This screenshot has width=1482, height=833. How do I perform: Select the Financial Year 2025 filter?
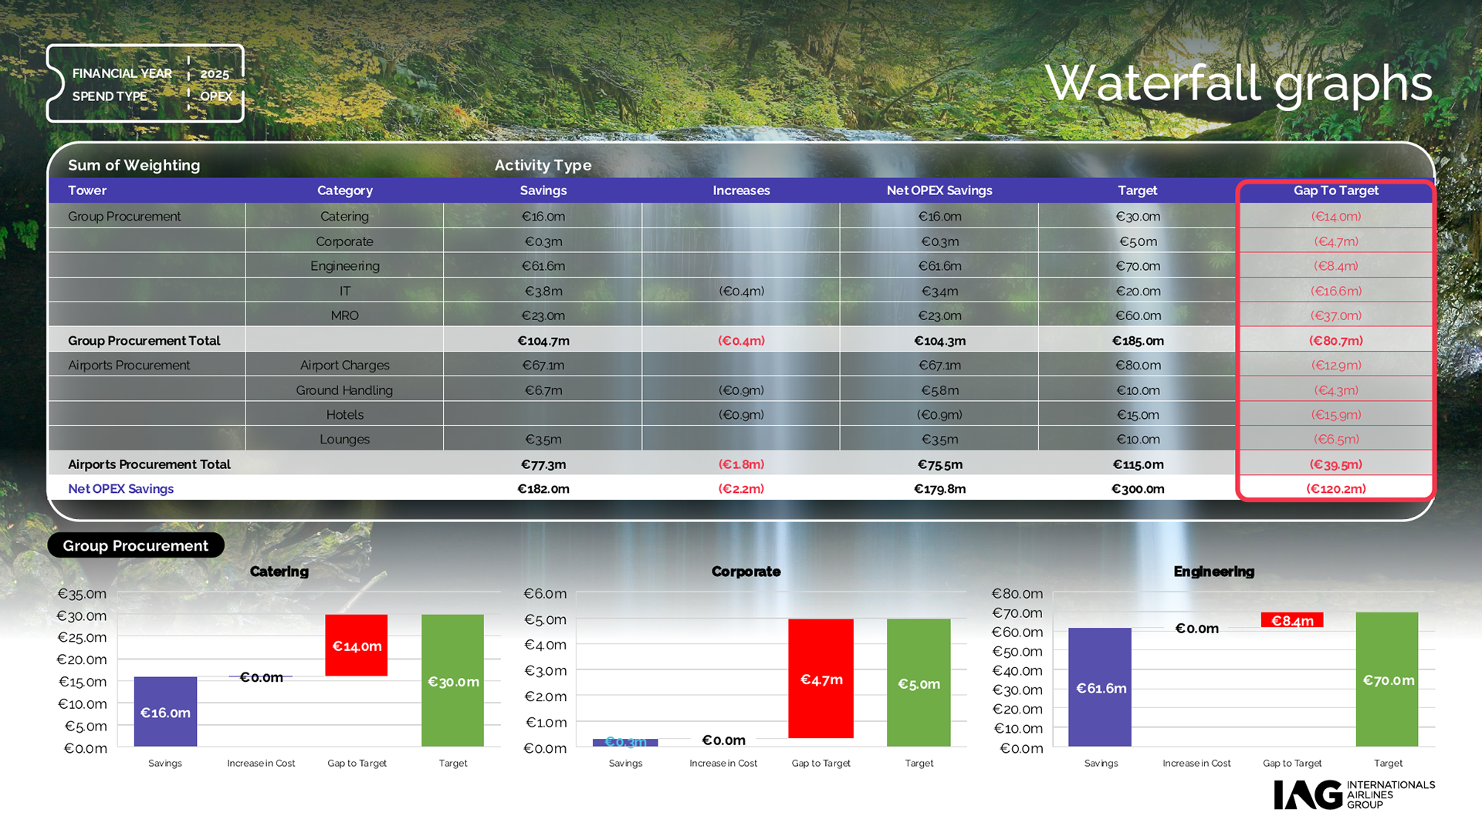[215, 74]
